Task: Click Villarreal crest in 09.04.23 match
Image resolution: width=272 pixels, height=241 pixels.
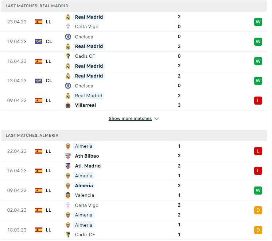Action: click(68, 105)
